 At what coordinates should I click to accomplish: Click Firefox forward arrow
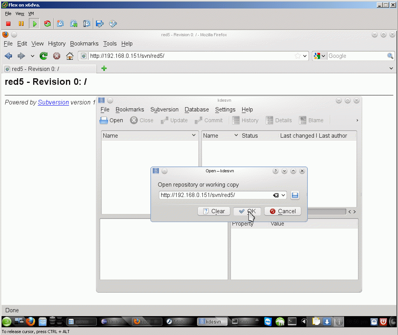pos(21,56)
